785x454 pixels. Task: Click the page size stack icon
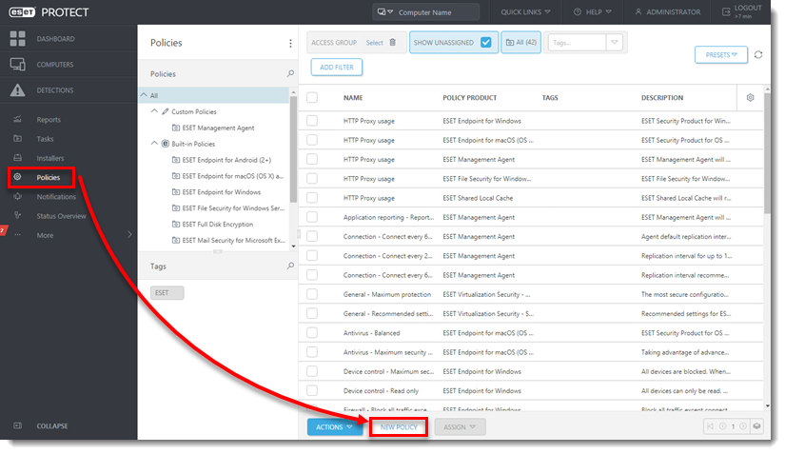(x=756, y=426)
